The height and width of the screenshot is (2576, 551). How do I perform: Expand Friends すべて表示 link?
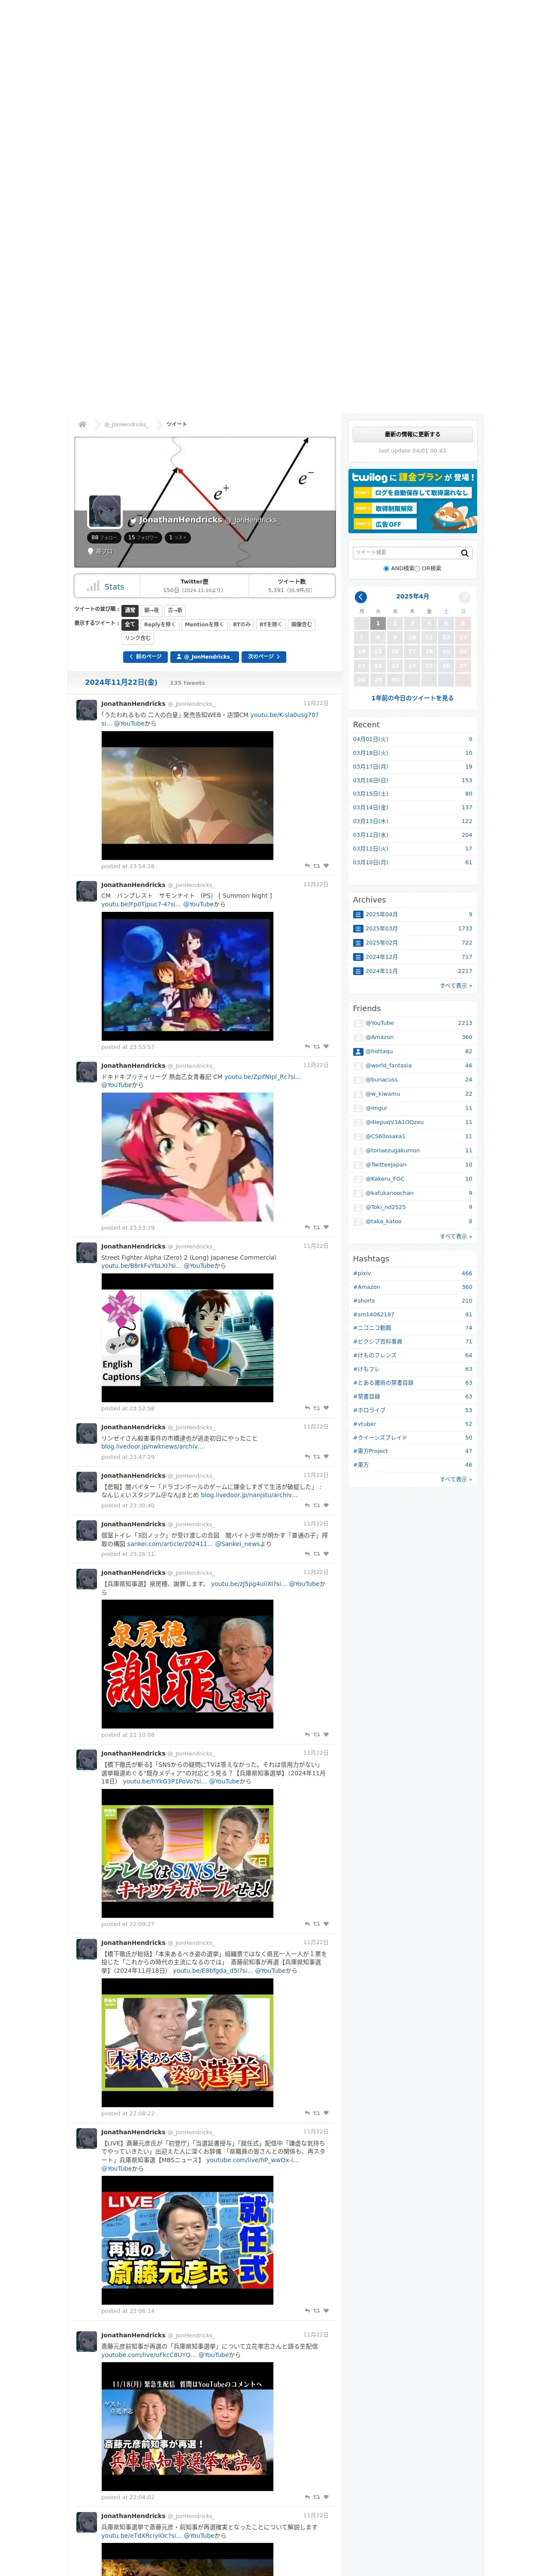click(x=456, y=1236)
